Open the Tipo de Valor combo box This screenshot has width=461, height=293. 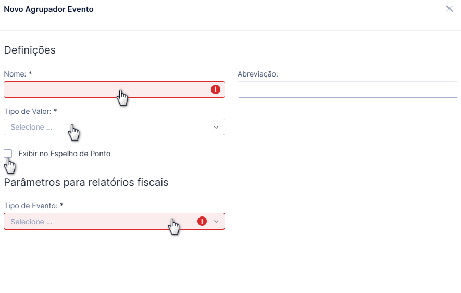click(x=114, y=128)
